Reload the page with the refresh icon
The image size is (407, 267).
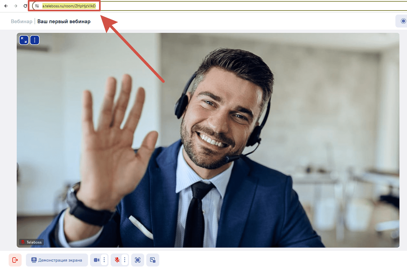pos(25,6)
